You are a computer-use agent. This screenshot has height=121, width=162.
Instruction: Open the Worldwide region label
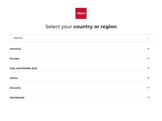(x=17, y=98)
